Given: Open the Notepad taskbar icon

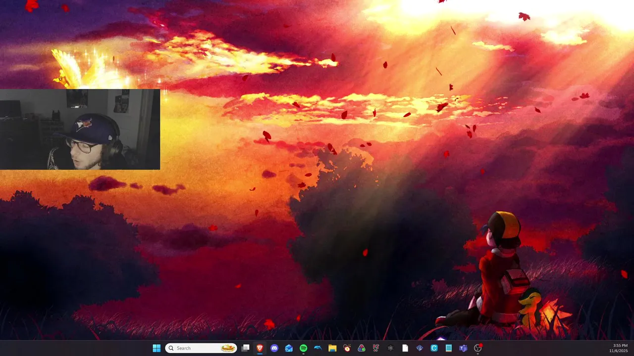Looking at the screenshot, I should click(x=449, y=348).
